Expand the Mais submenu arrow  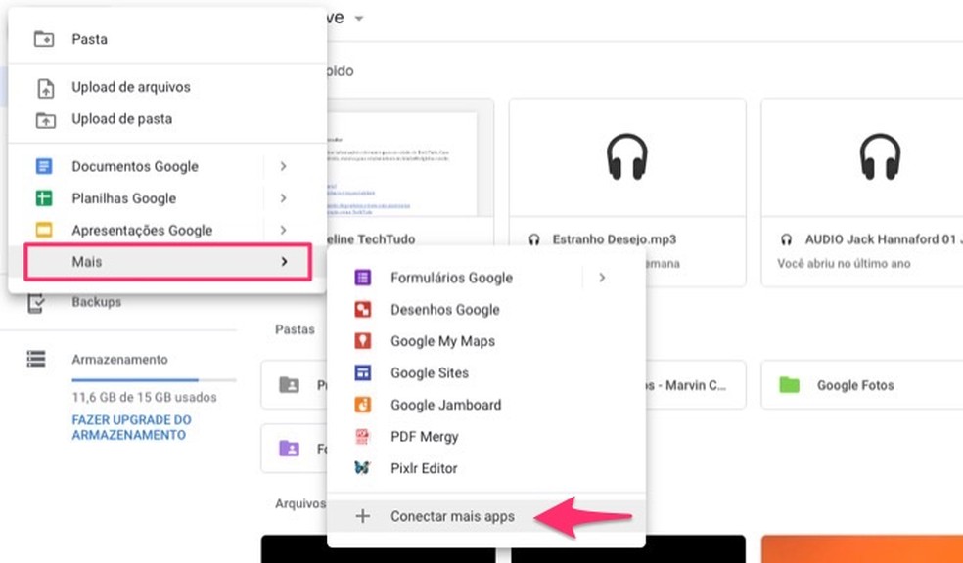[284, 262]
